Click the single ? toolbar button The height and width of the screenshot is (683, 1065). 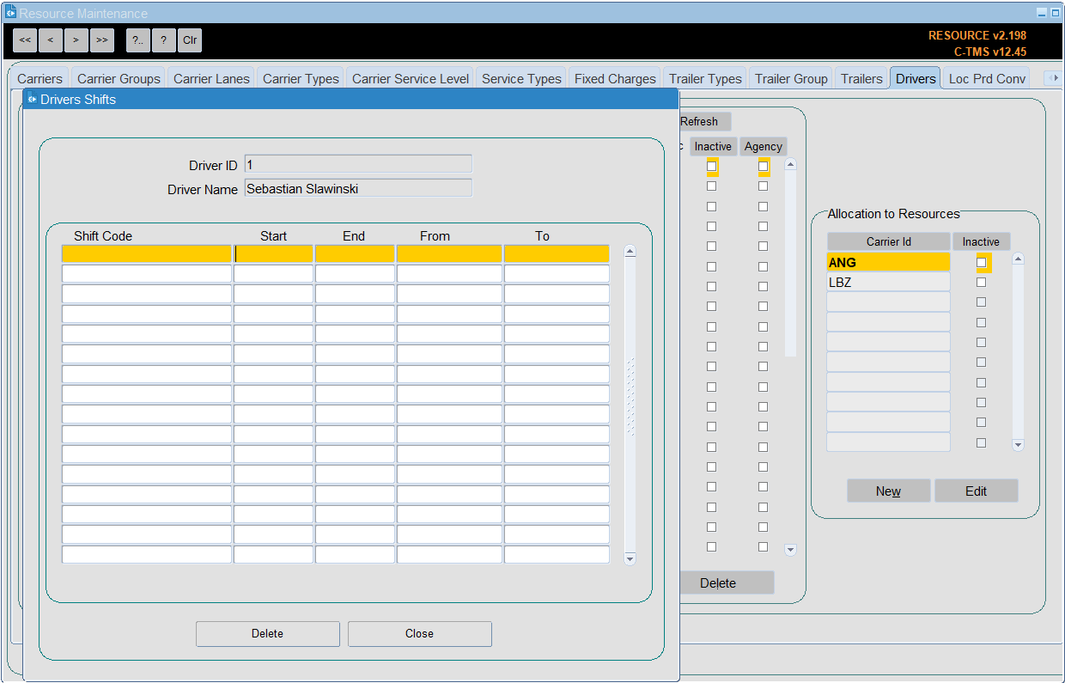coord(164,40)
